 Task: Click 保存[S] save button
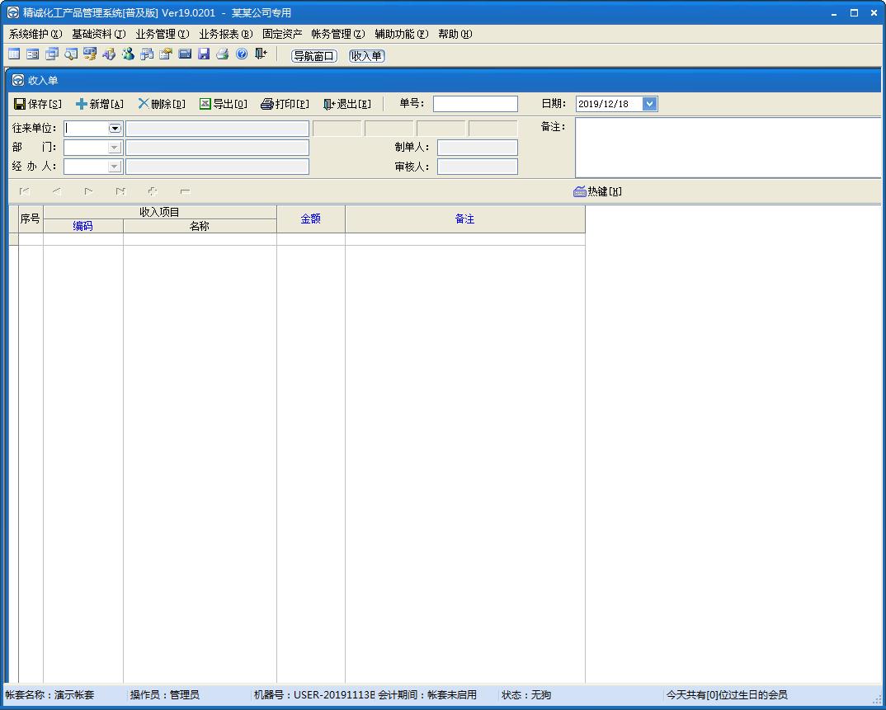(x=38, y=104)
